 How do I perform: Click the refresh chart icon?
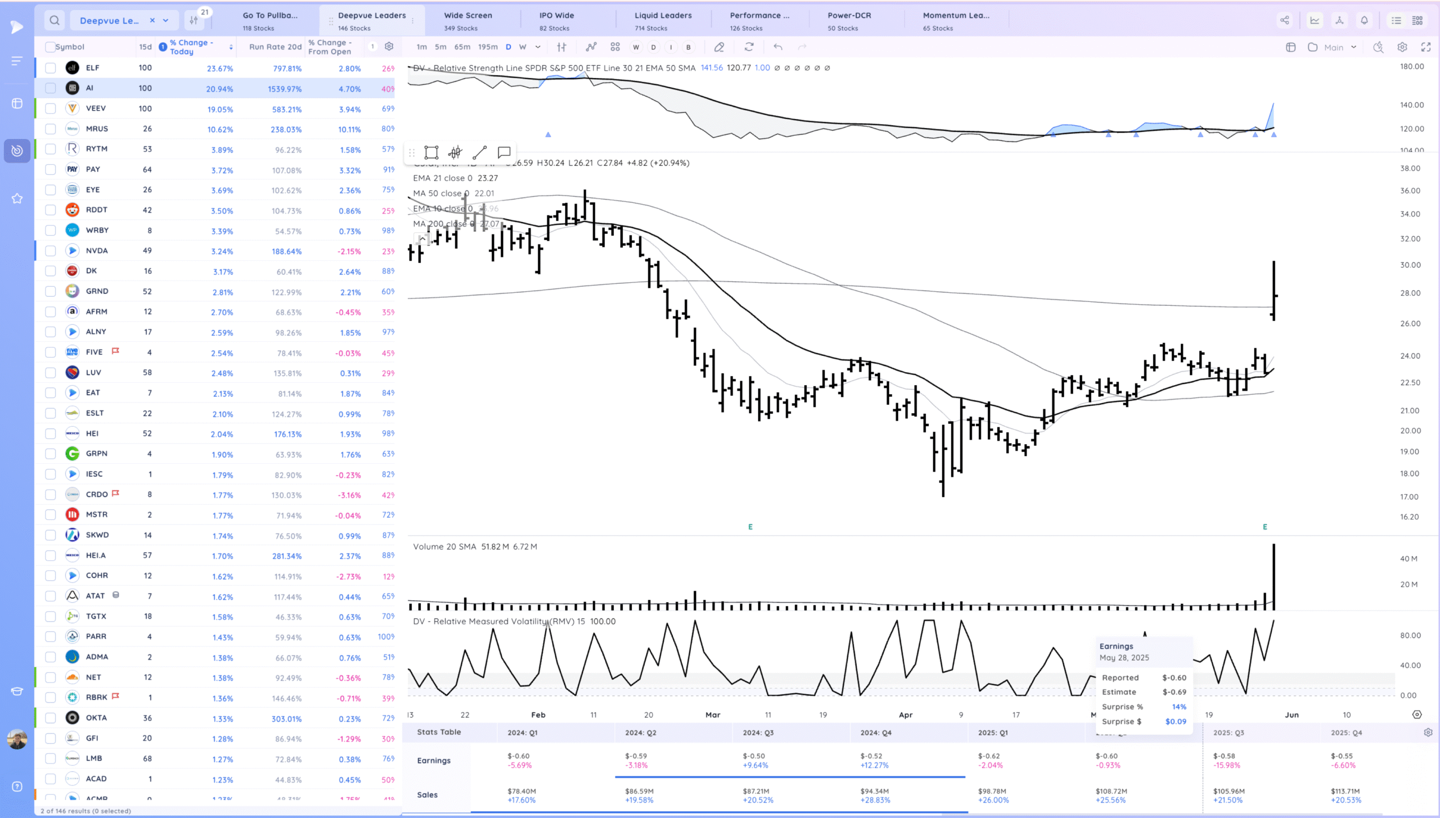click(x=749, y=47)
